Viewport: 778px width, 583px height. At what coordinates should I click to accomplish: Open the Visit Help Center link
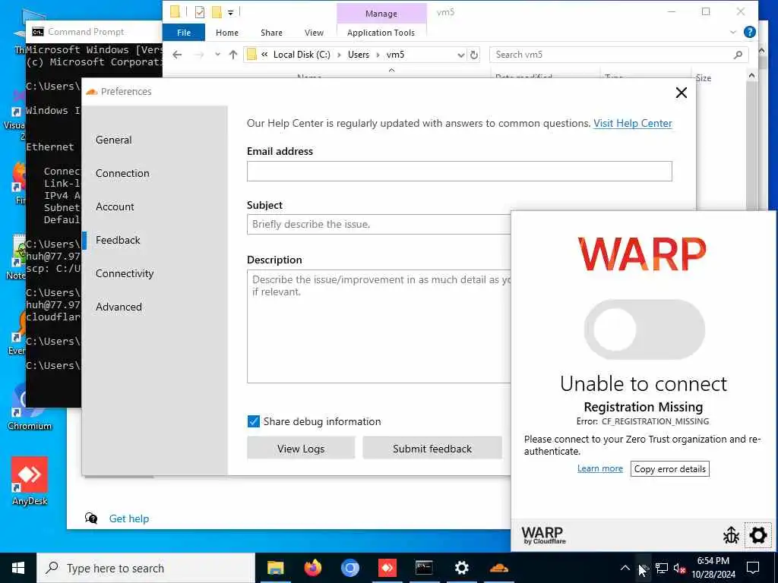point(633,123)
